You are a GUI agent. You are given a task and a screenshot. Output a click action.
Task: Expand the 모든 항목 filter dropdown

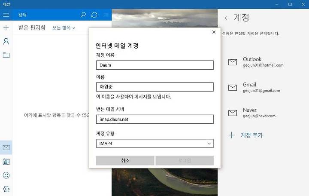[x=64, y=28]
